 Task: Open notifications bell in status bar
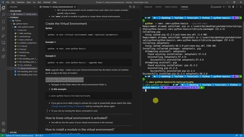[x=241, y=135]
